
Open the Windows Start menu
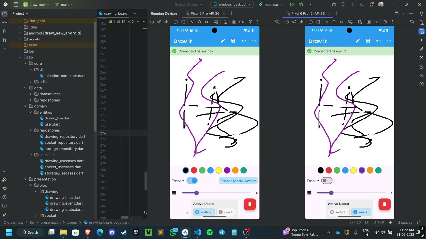tap(9, 232)
